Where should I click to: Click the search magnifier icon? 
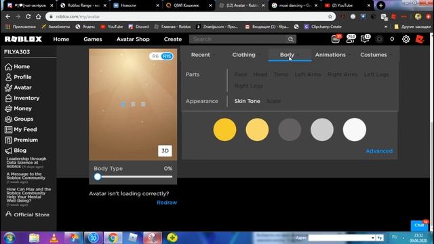click(x=291, y=39)
